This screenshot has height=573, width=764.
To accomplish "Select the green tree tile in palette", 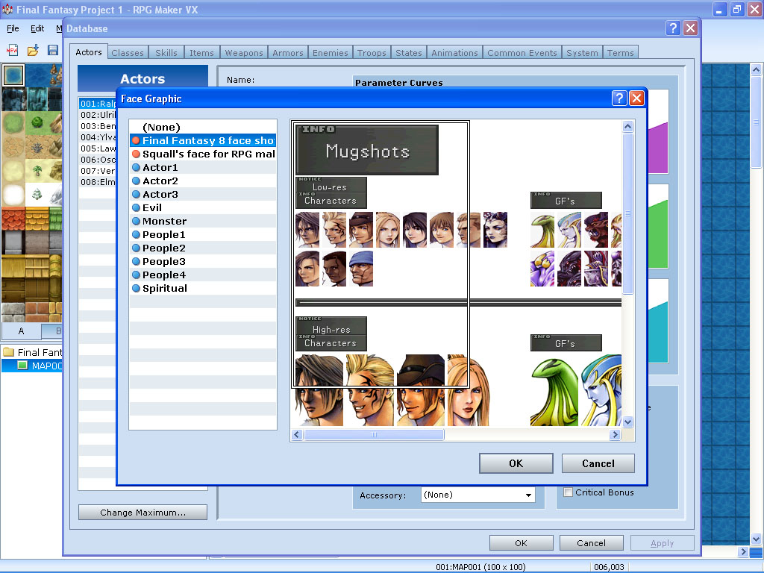I will [x=37, y=123].
